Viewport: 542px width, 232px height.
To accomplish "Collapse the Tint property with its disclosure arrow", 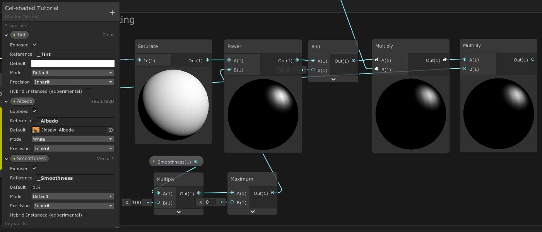I will [x=6, y=35].
